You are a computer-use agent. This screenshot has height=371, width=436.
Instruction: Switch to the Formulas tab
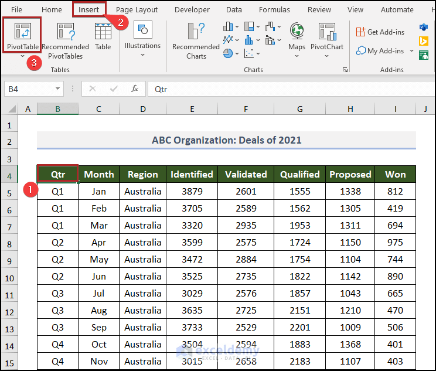[274, 9]
